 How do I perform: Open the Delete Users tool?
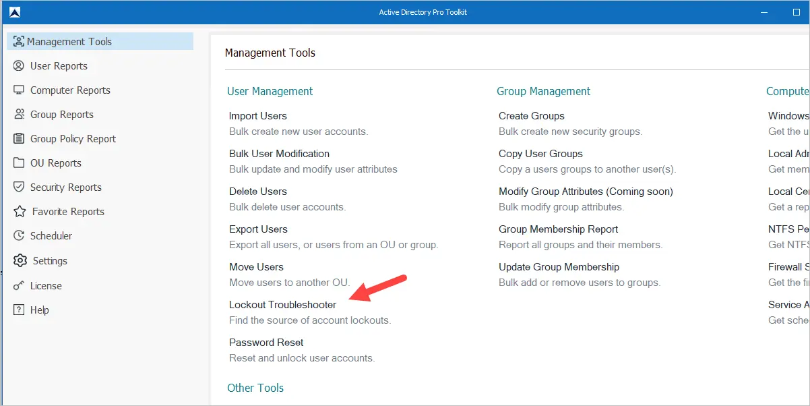click(x=258, y=191)
